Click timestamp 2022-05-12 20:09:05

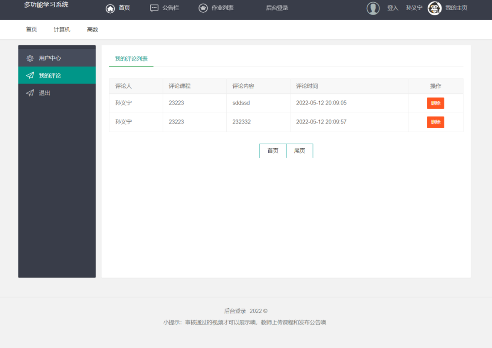tap(321, 103)
